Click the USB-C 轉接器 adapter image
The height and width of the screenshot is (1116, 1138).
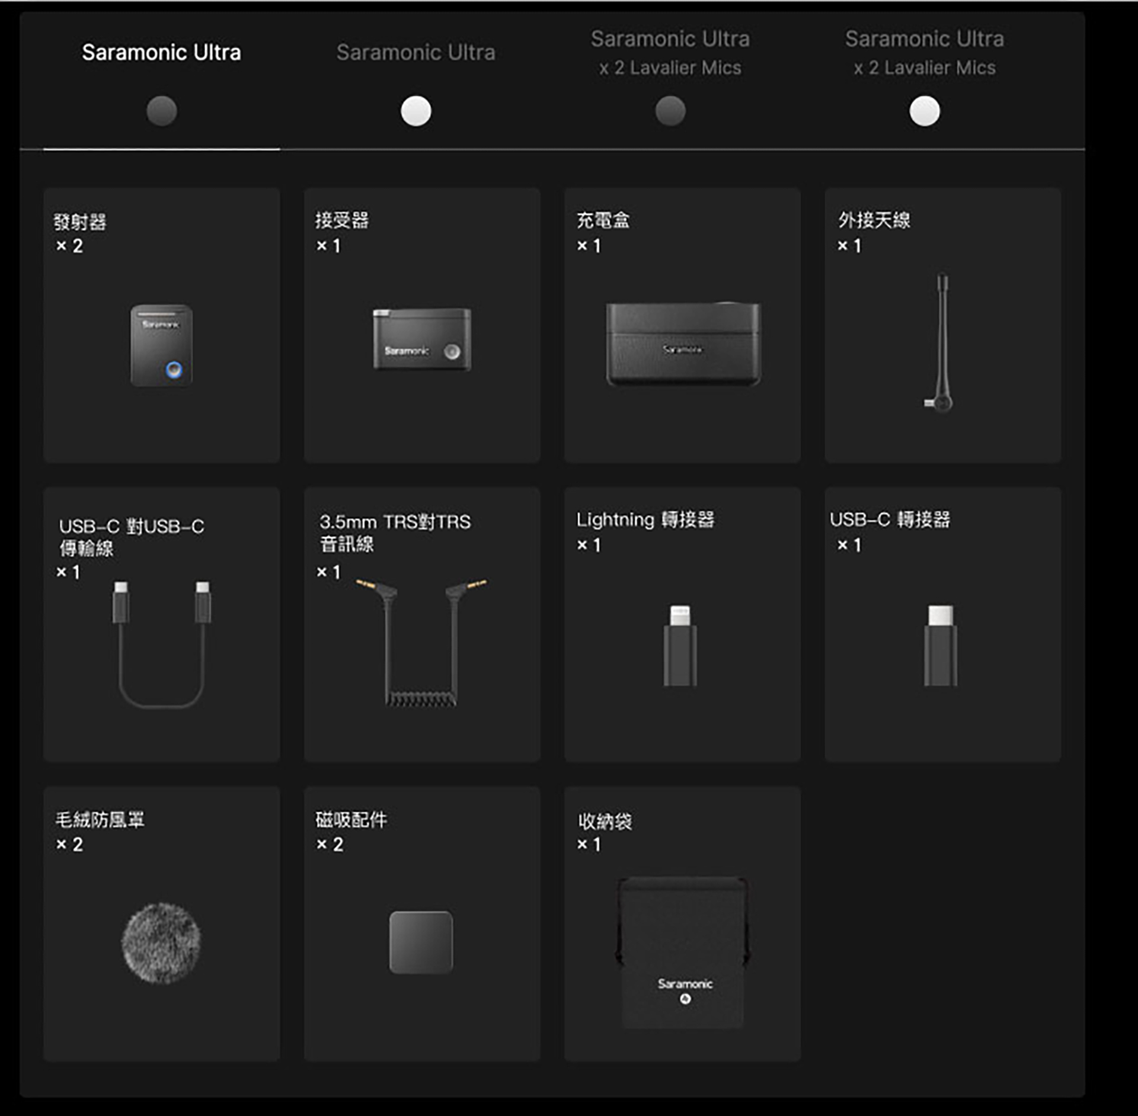(940, 645)
